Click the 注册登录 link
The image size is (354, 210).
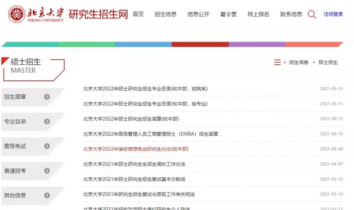point(333,14)
